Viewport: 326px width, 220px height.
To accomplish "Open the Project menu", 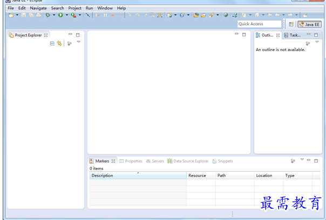I will tap(75, 8).
